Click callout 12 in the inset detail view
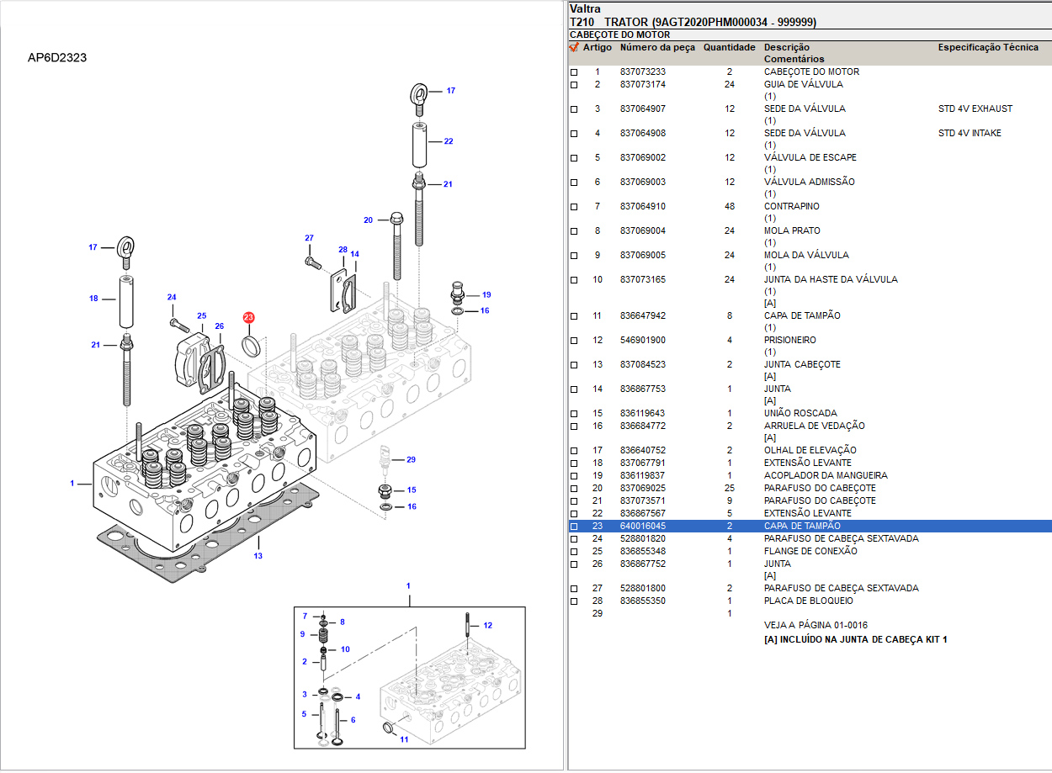Image resolution: width=1052 pixels, height=773 pixels. point(487,625)
